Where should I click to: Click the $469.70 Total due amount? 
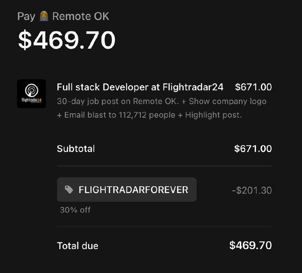coord(250,245)
